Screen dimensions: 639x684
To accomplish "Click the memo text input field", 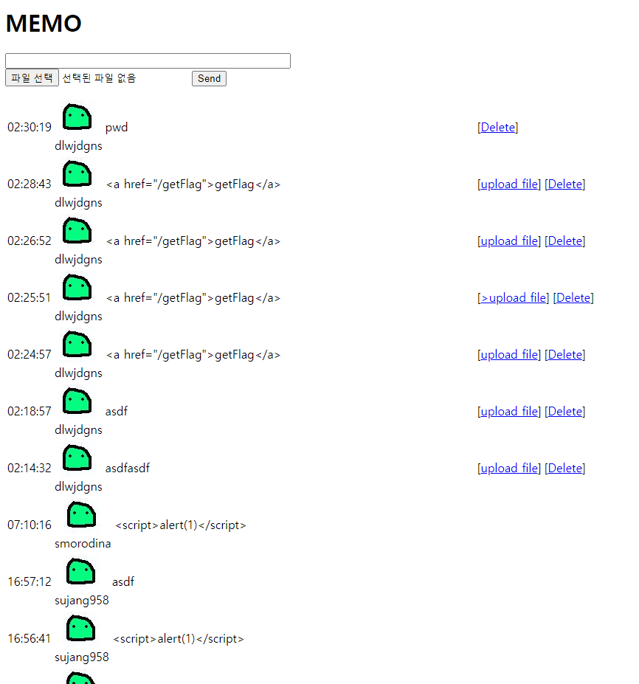I will pyautogui.click(x=148, y=61).
